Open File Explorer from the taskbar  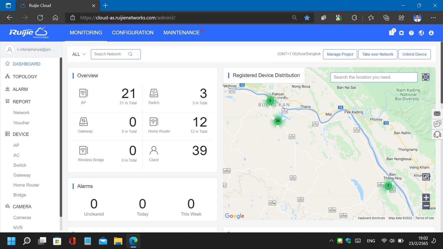tap(118, 241)
